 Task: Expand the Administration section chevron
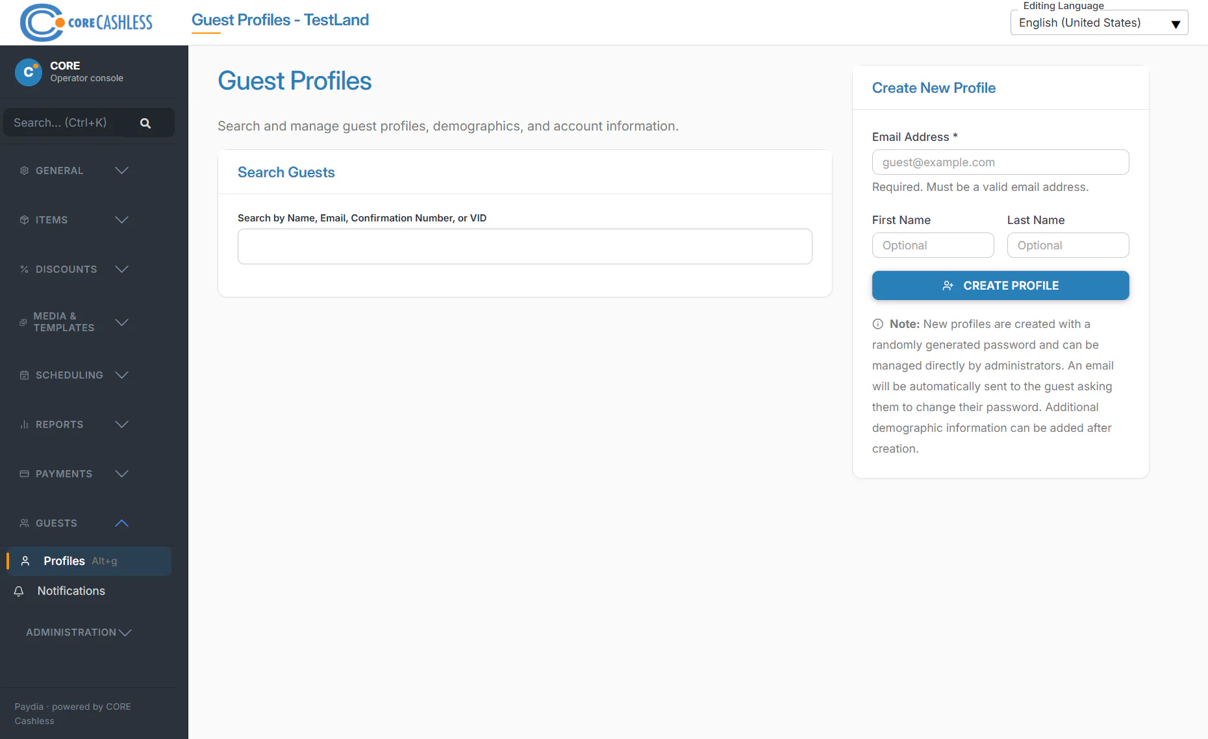click(x=125, y=633)
